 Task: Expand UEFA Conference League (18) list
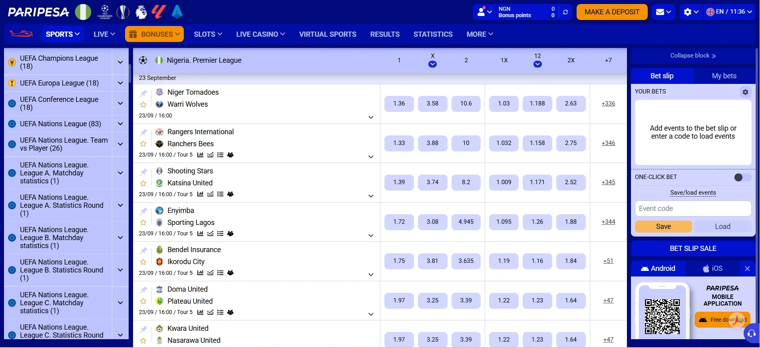pos(120,103)
